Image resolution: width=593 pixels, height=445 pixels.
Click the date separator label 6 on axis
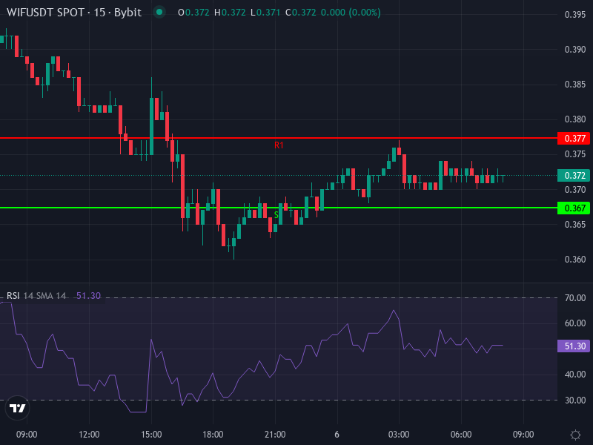coord(337,434)
